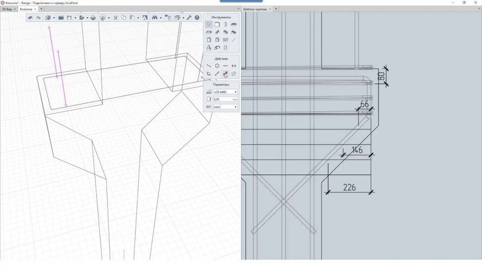The image size is (482, 271).
Task: Click the 0,00 mm offset input field
Action: [x=222, y=99]
